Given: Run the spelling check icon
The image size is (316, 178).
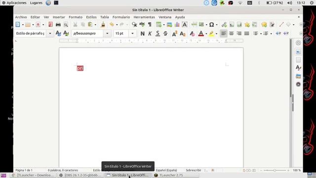Looking at the screenshot, I should (142, 25).
